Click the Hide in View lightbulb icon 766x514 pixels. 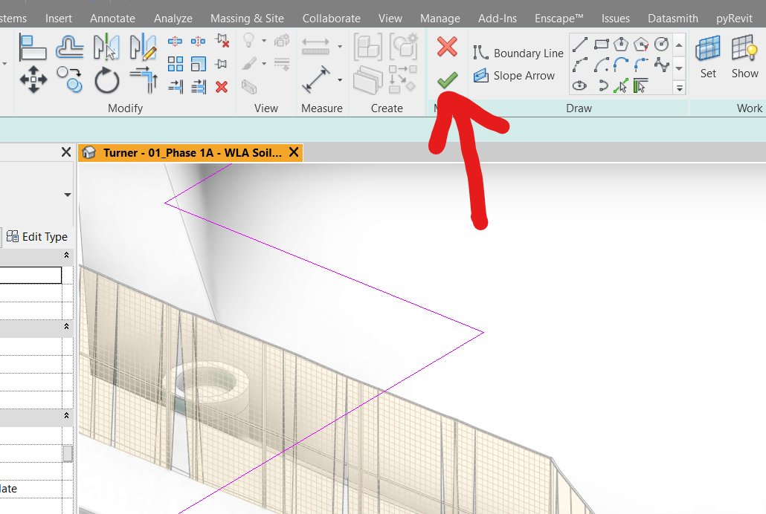tap(248, 41)
